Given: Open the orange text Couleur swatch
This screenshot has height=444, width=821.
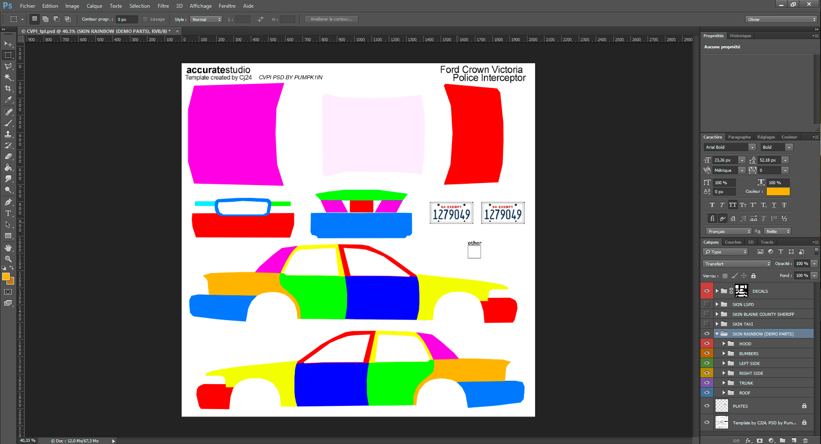Looking at the screenshot, I should 778,191.
